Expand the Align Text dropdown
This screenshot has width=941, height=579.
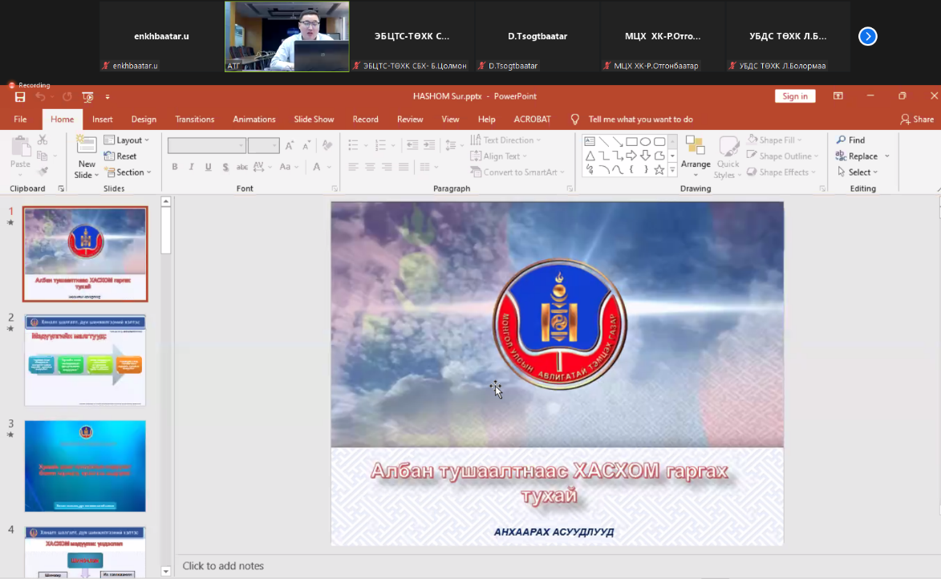click(499, 156)
